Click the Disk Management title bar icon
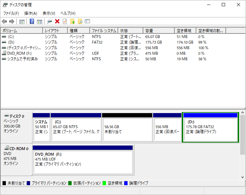Screen dimensions: 246x195 [x=5, y=5]
